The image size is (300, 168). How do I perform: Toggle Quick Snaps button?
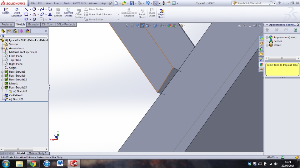pos(152,12)
